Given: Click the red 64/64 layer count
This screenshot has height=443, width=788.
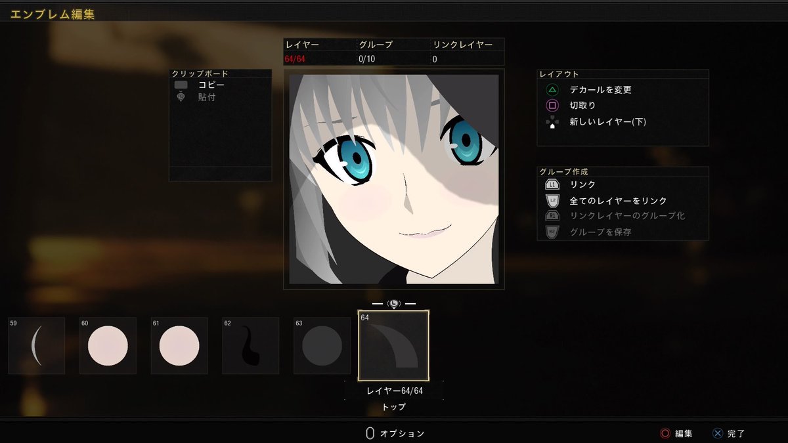Looking at the screenshot, I should click(x=295, y=59).
